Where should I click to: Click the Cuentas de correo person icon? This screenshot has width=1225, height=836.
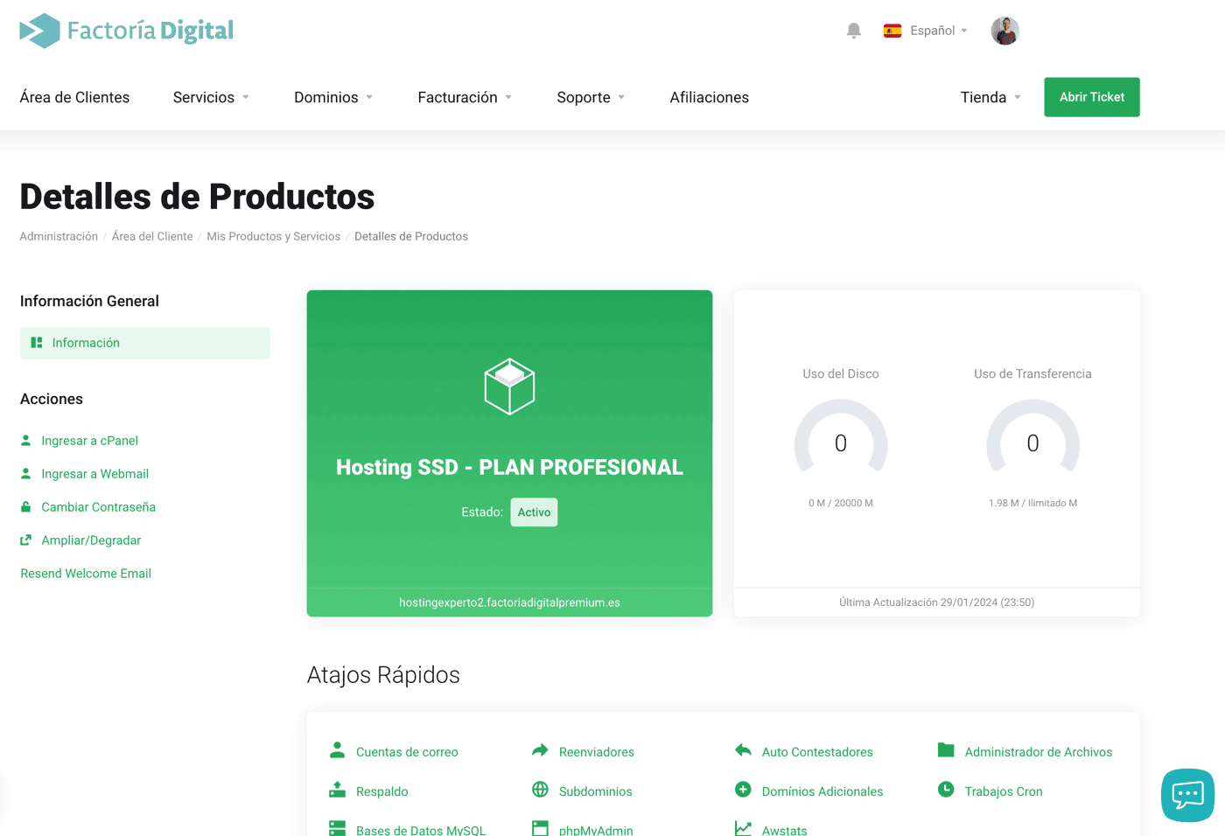337,750
